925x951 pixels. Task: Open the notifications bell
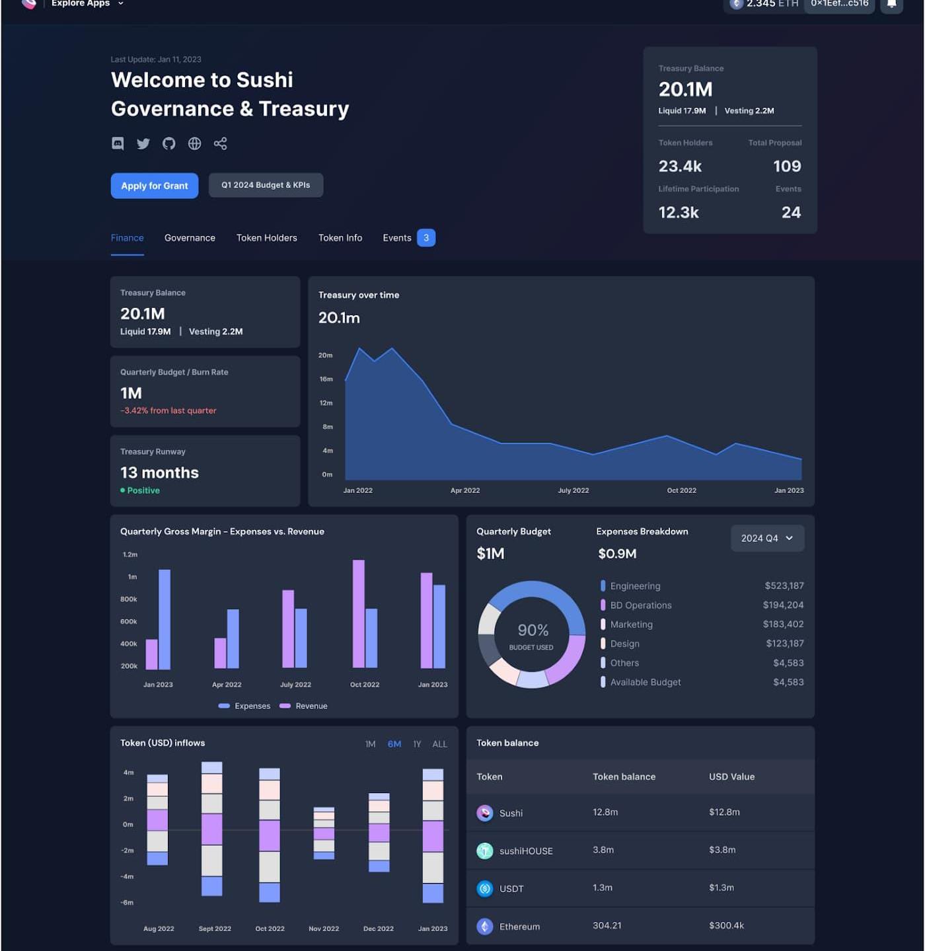(x=891, y=4)
